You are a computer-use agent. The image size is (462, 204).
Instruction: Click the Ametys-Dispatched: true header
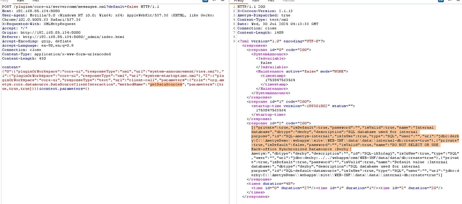264,15
